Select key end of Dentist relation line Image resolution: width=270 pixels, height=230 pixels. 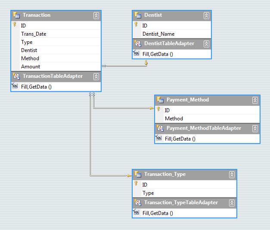146,62
